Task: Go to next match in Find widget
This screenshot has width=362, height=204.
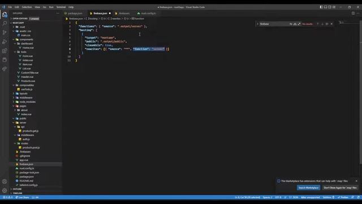Action: [322, 24]
